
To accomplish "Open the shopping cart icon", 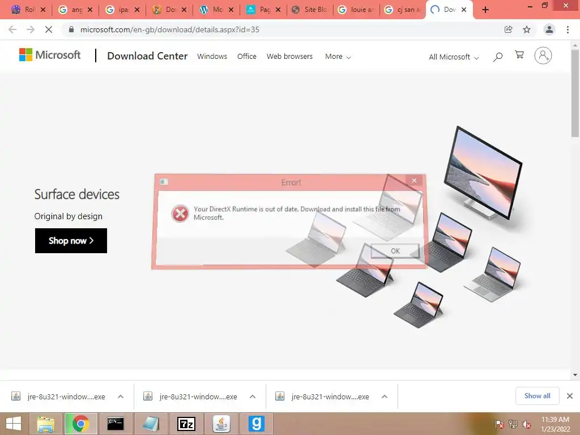I will click(x=519, y=55).
